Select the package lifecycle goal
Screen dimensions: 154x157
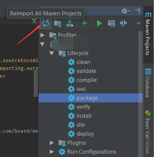click(x=90, y=98)
